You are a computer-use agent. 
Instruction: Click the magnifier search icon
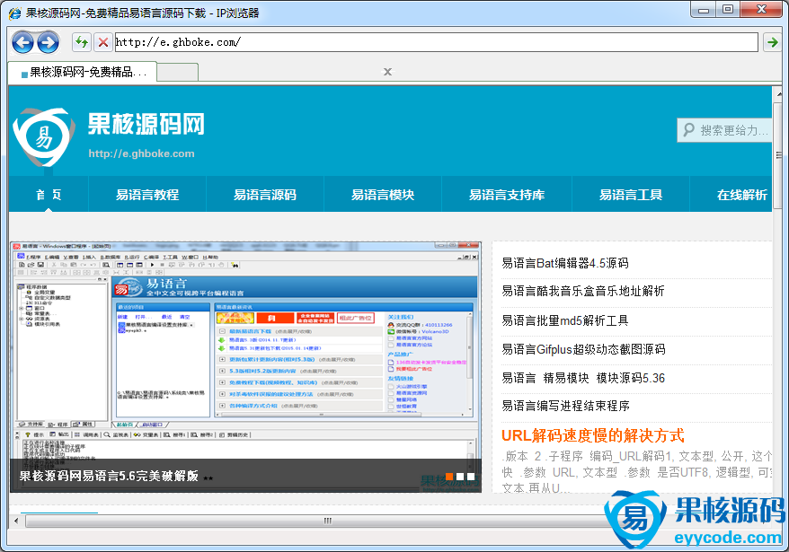(688, 130)
